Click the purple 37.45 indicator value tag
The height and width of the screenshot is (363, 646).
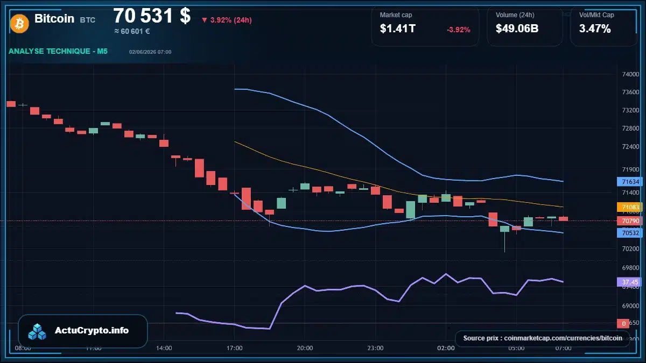coord(630,282)
